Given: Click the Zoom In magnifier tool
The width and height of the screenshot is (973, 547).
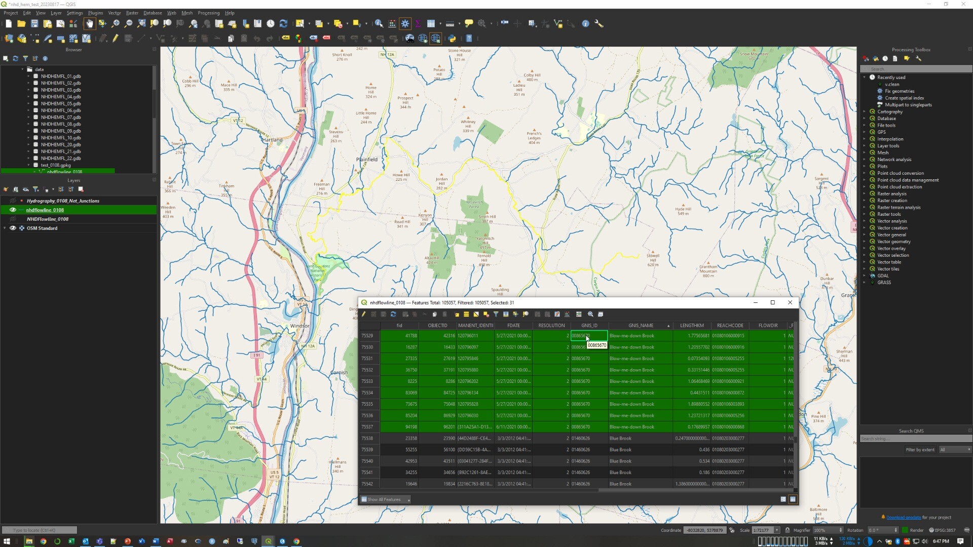Looking at the screenshot, I should point(116,23).
